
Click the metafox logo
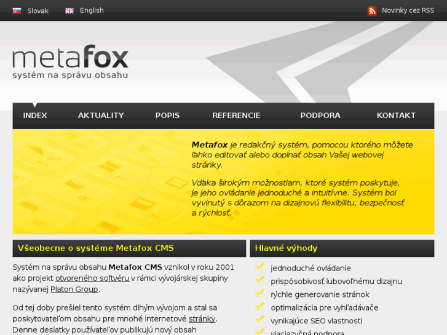tap(70, 57)
